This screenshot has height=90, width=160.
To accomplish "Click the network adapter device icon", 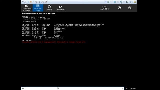I will [x=115, y=2].
